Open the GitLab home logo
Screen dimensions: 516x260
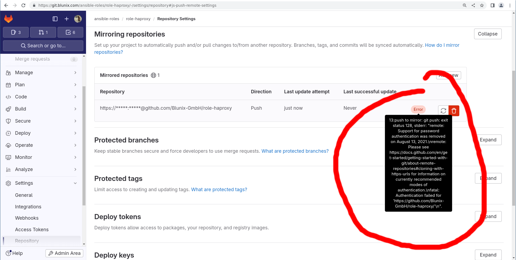pos(8,19)
